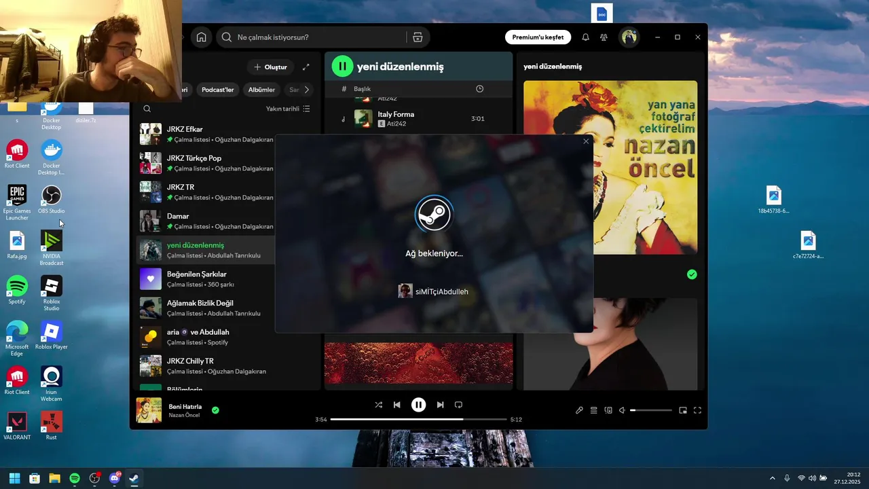The width and height of the screenshot is (869, 489).
Task: Click the now-playing album thumbnail in player bar
Action: click(x=149, y=410)
